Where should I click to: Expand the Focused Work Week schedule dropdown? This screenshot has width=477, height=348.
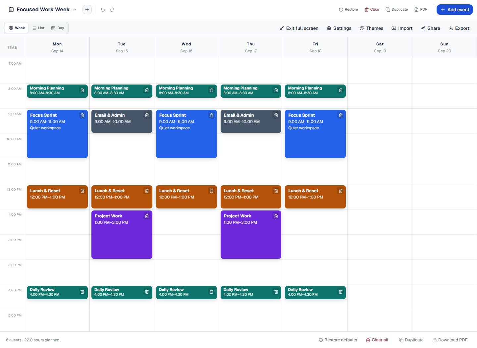pyautogui.click(x=75, y=10)
